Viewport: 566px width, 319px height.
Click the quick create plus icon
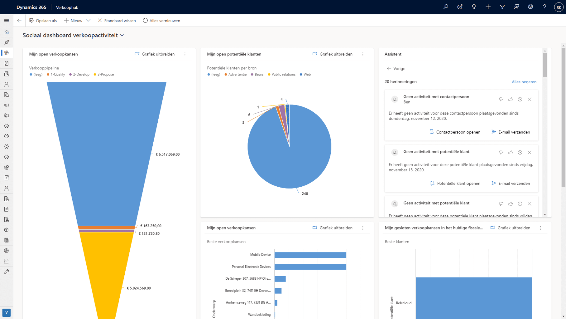tap(488, 7)
